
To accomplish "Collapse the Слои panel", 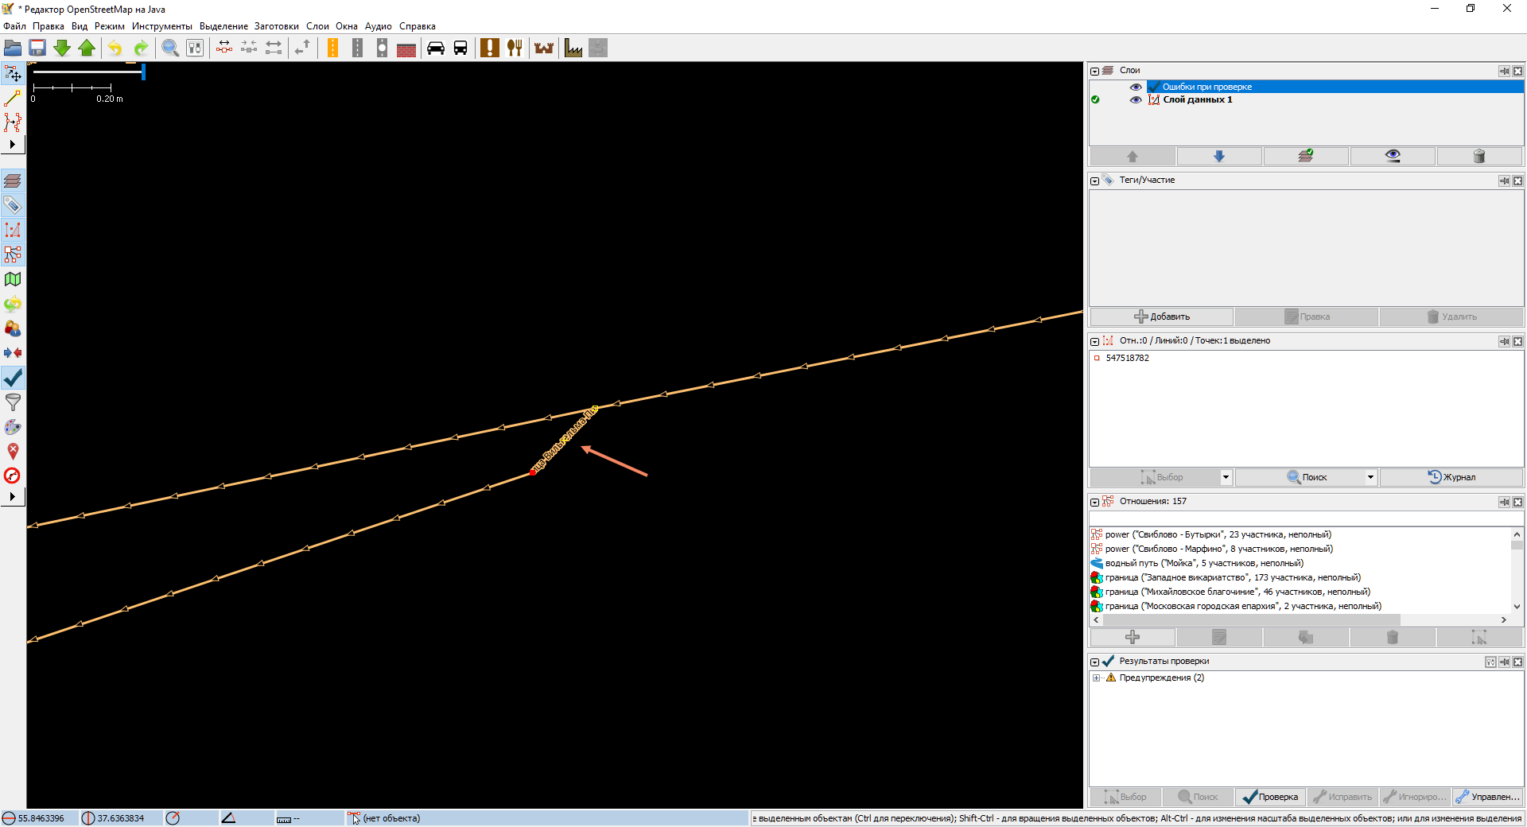I will pos(1095,71).
